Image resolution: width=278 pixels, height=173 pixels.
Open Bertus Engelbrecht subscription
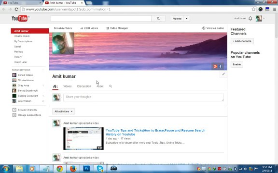(28, 90)
